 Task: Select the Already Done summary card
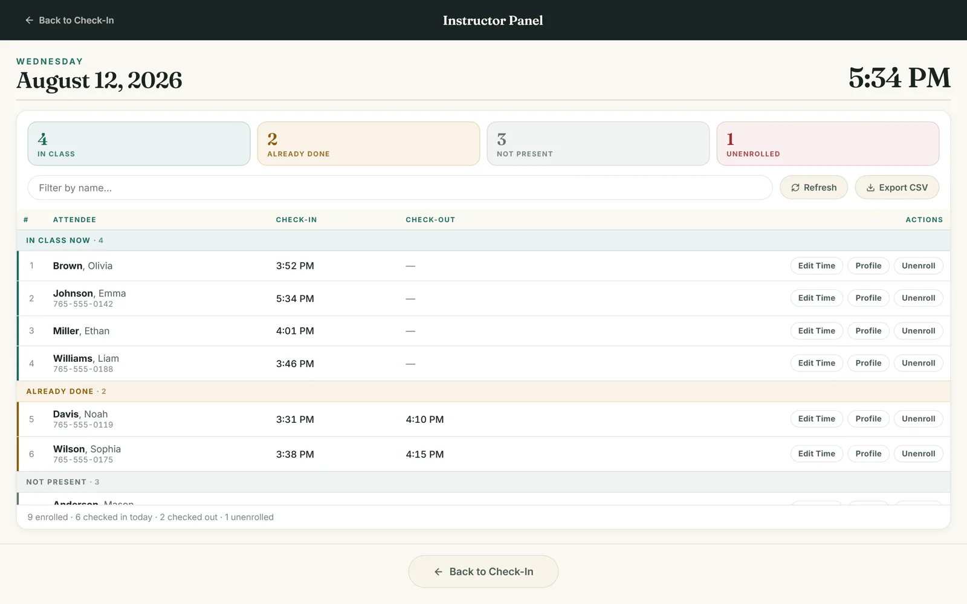[369, 144]
